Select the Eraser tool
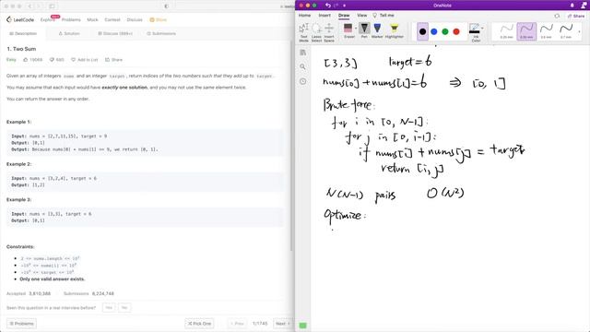Image resolution: width=590 pixels, height=332 pixels. tap(348, 30)
